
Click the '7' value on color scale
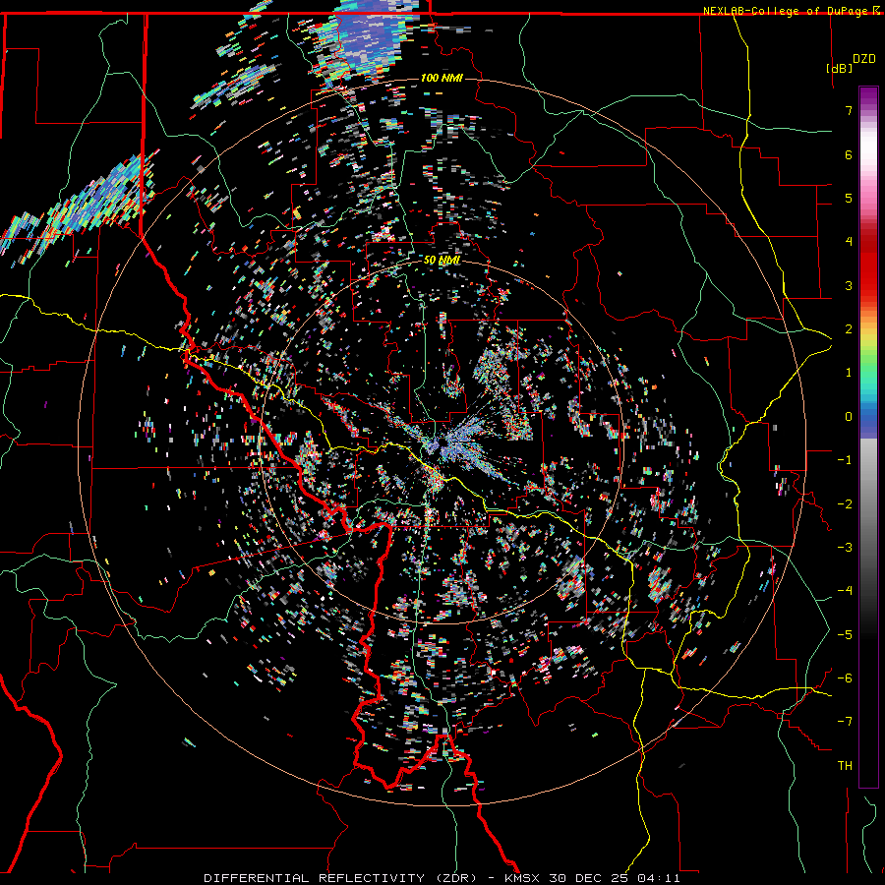pos(849,110)
